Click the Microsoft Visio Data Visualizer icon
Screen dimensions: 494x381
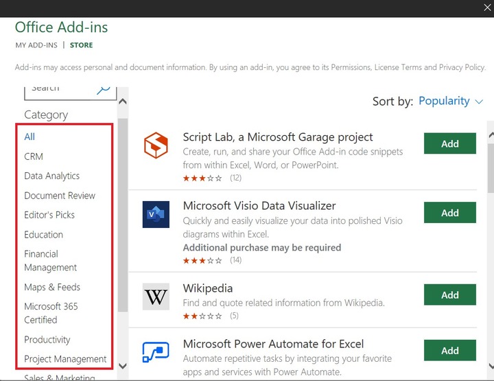pyautogui.click(x=156, y=214)
